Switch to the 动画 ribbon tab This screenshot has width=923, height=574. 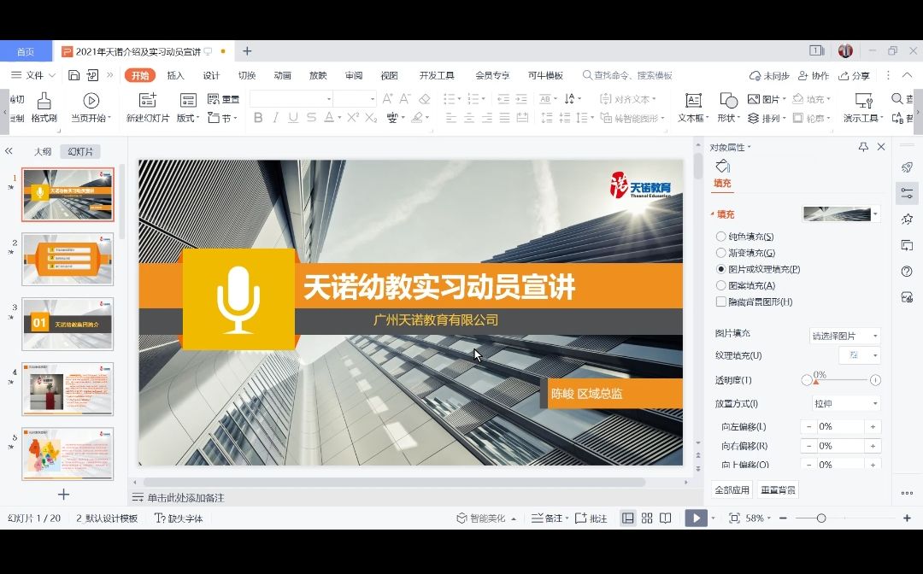(x=283, y=75)
